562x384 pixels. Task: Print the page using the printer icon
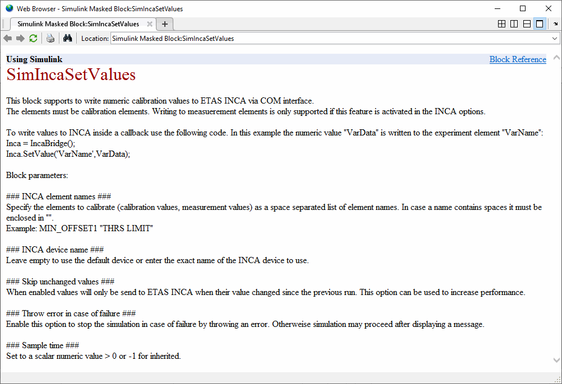(50, 38)
